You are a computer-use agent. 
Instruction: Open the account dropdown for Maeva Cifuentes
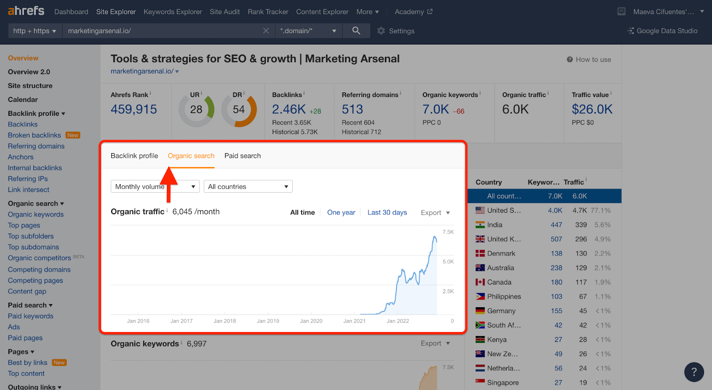(668, 12)
